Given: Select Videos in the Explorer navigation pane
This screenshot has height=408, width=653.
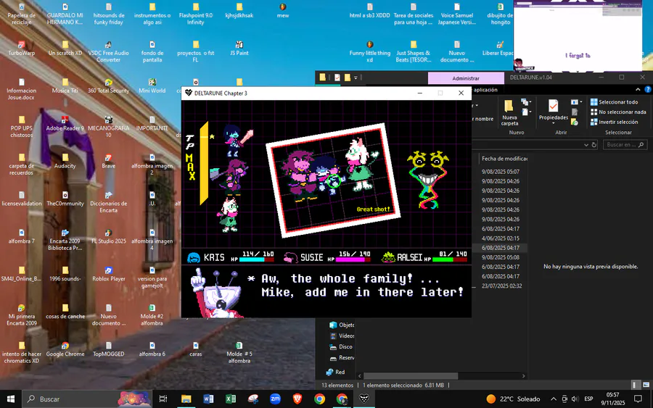Looking at the screenshot, I should click(342, 336).
